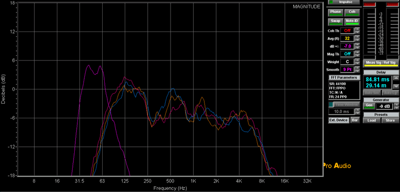The image size is (400, 192).
Task: Click the Auto Lg delay button
Action: pos(390,93)
